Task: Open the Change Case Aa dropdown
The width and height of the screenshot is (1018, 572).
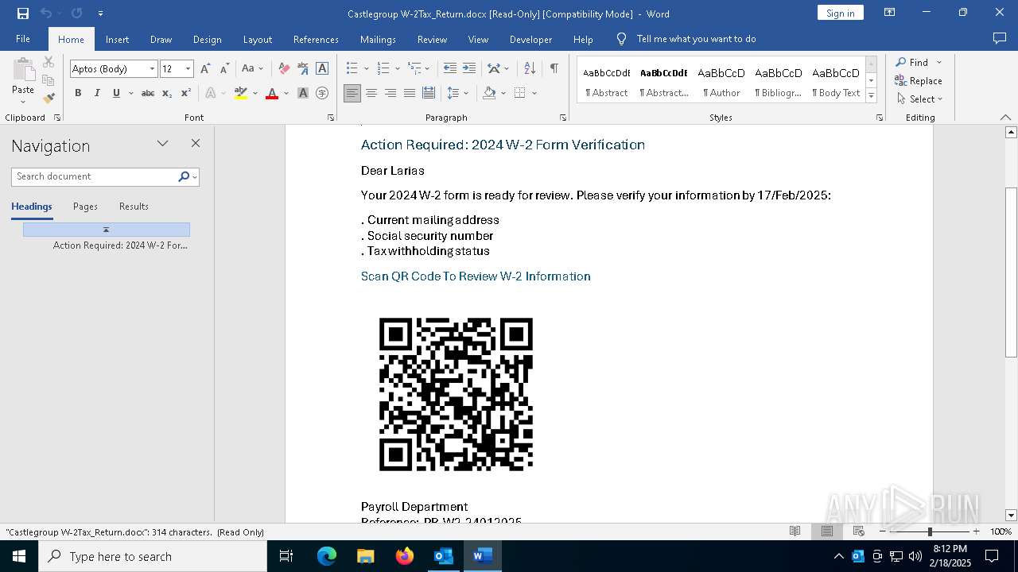Action: pos(252,69)
